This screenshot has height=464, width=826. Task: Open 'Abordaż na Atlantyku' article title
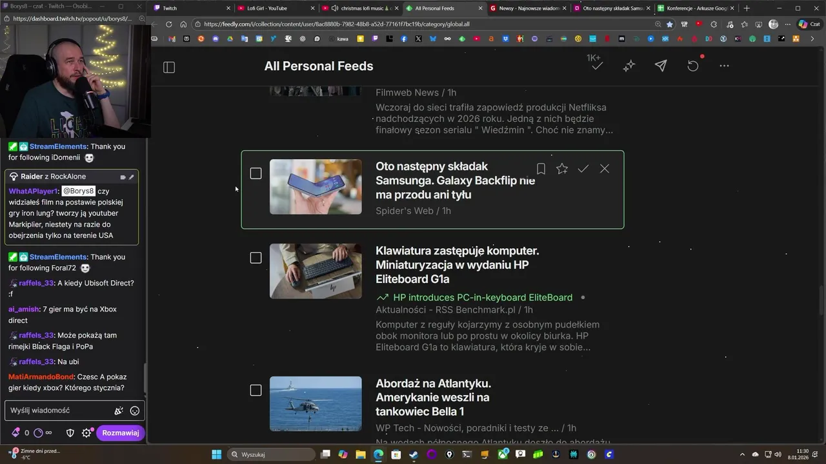pos(434,398)
